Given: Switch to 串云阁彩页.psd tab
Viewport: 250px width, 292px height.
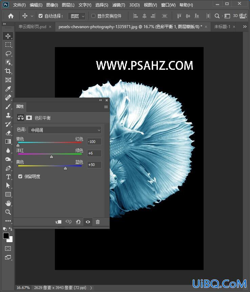Looking at the screenshot, I should (33, 27).
